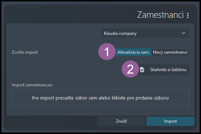Screen dimensions: 201x134
Task: Click the dashed file drop area
Action: pos(100,97)
